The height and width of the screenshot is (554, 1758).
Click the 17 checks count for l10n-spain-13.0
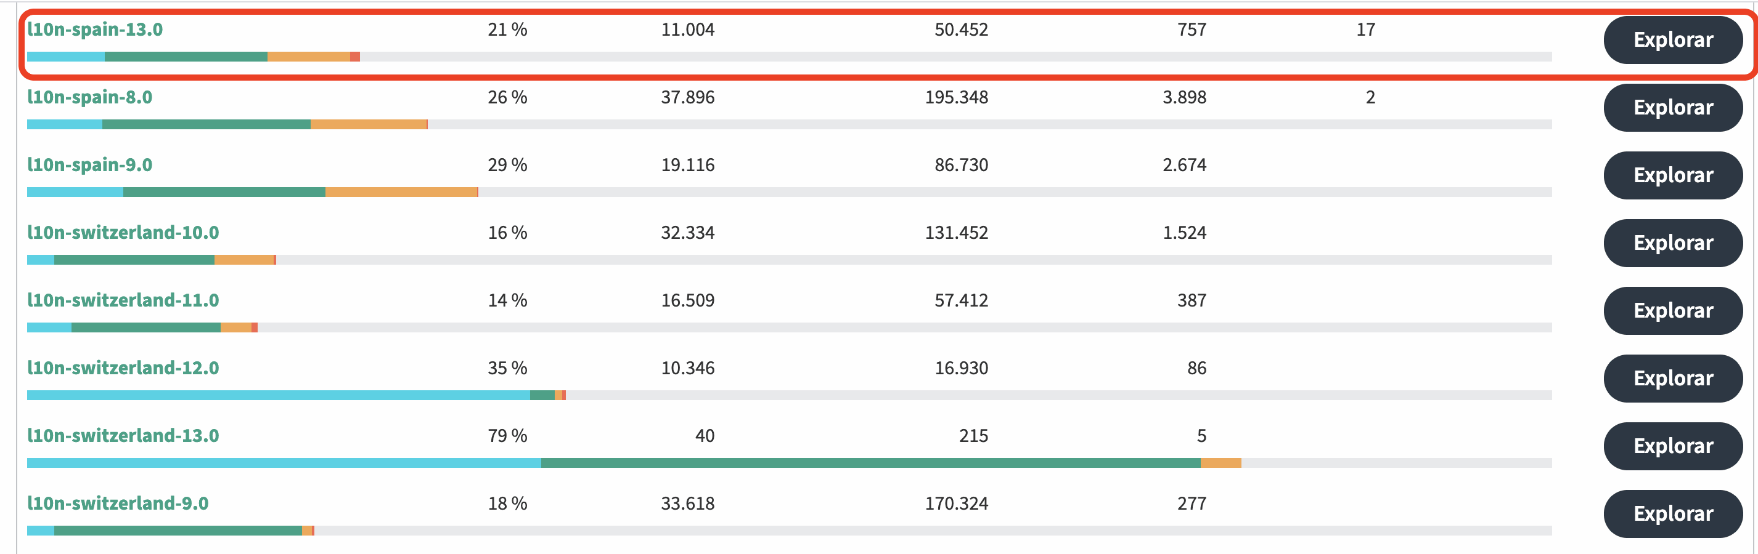[1365, 30]
